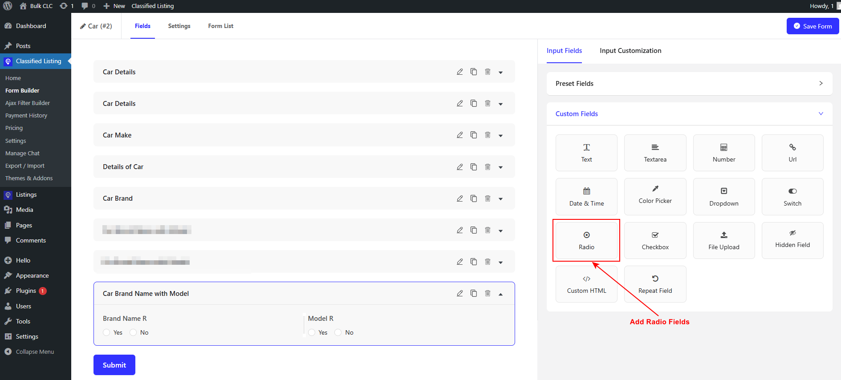Switch to the Fields tab
Image resolution: width=841 pixels, height=380 pixels.
coord(142,26)
